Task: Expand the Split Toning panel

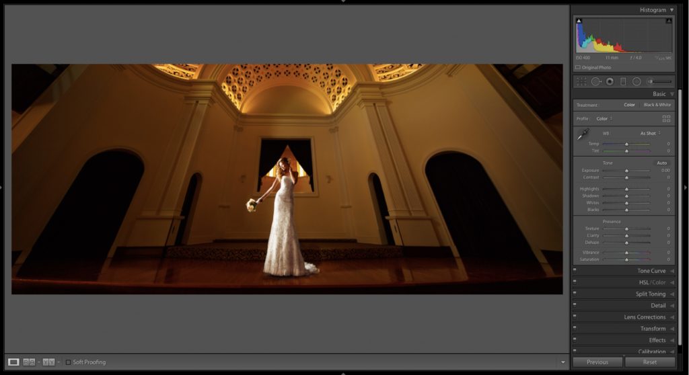Action: (672, 294)
